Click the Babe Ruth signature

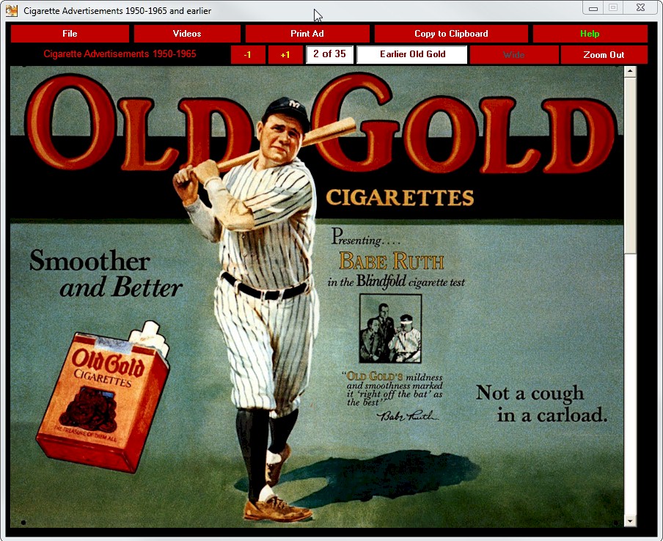click(407, 416)
